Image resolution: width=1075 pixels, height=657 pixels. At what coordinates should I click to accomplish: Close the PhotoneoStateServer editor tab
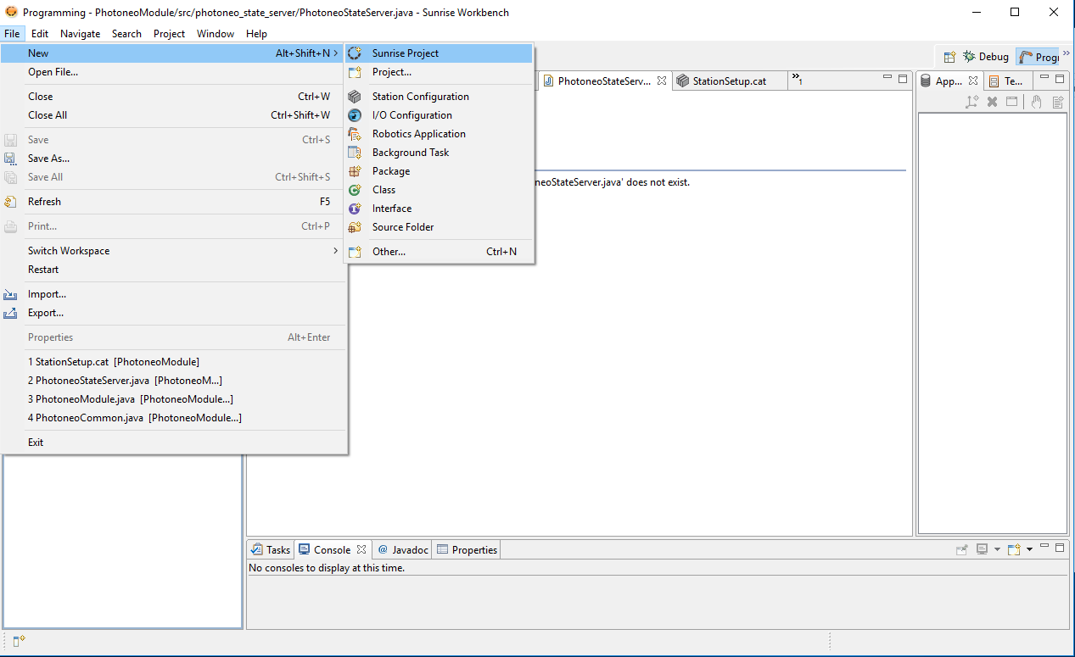[662, 81]
